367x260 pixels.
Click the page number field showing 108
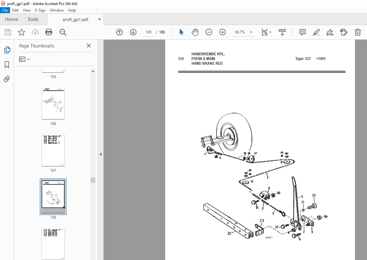(x=148, y=32)
